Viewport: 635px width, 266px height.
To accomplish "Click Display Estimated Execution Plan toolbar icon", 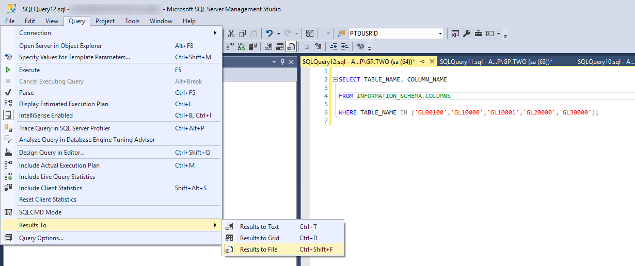I will pos(230,46).
